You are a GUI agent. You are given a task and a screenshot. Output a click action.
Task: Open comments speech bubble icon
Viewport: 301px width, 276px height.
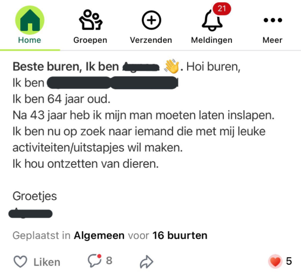pos(94,261)
